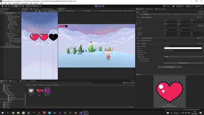Click the Image Color swatch

click(x=183, y=48)
